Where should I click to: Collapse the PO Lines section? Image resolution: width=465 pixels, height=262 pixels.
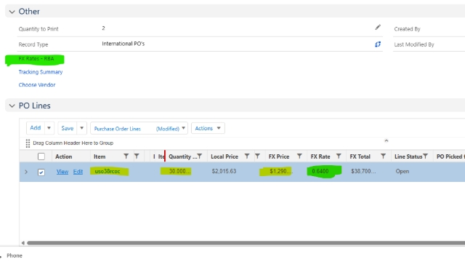12,106
